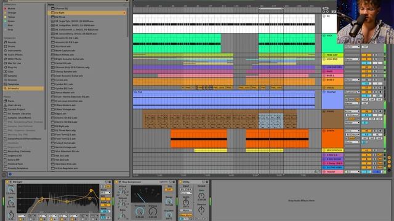Select the Master track header
The width and height of the screenshot is (394, 221).
tap(332, 172)
